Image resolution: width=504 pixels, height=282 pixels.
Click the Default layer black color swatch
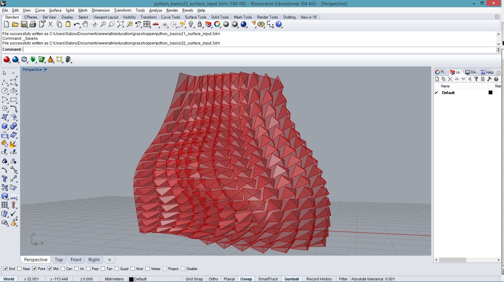[491, 93]
